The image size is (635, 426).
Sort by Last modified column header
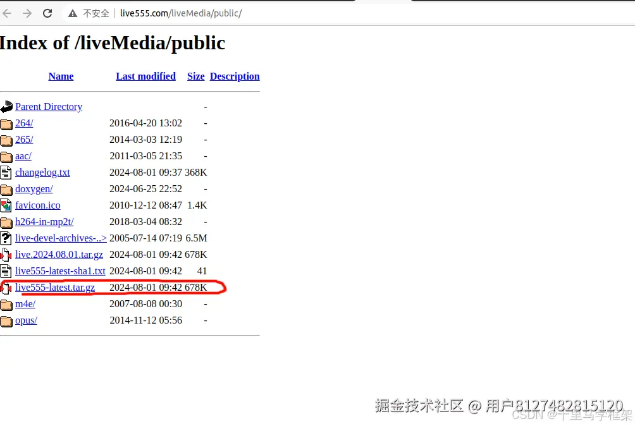pyautogui.click(x=146, y=76)
